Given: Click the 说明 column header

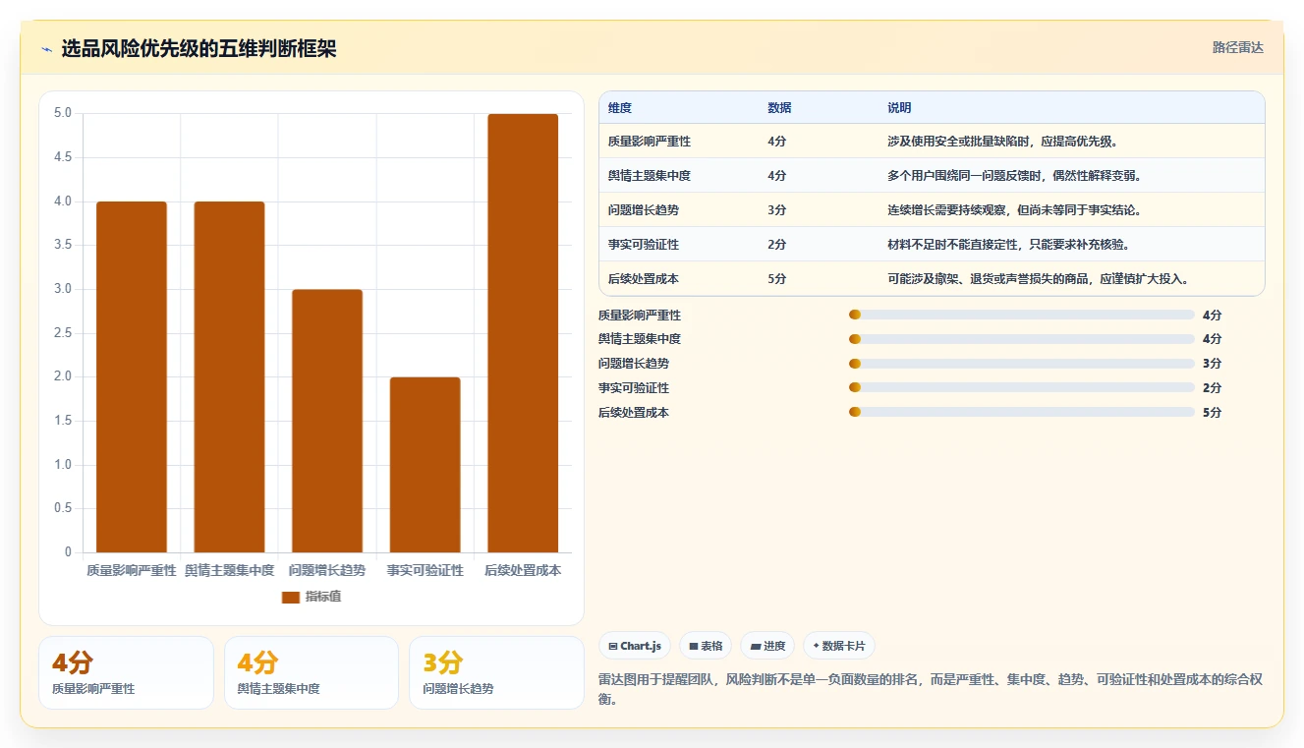Looking at the screenshot, I should coord(899,108).
